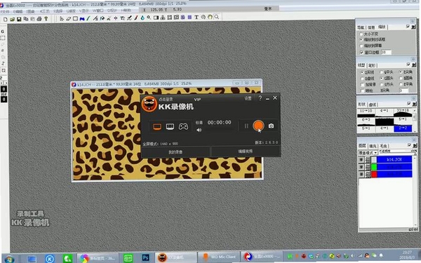Click the G tool in left toolbox

[x=3, y=32]
